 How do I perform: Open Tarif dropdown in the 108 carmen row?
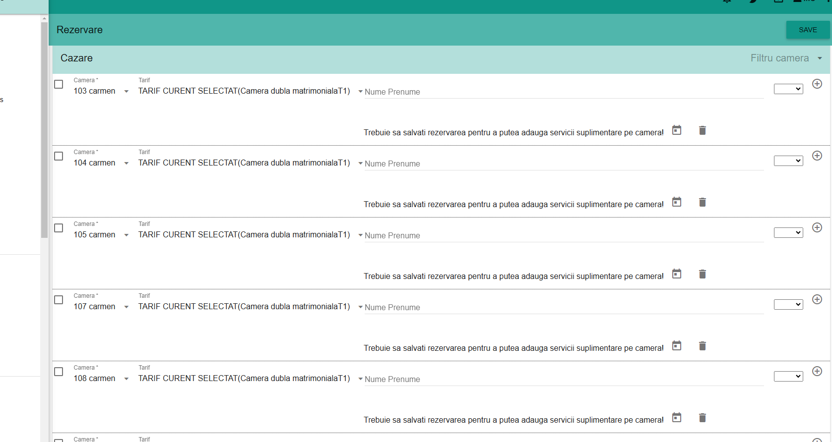point(251,379)
